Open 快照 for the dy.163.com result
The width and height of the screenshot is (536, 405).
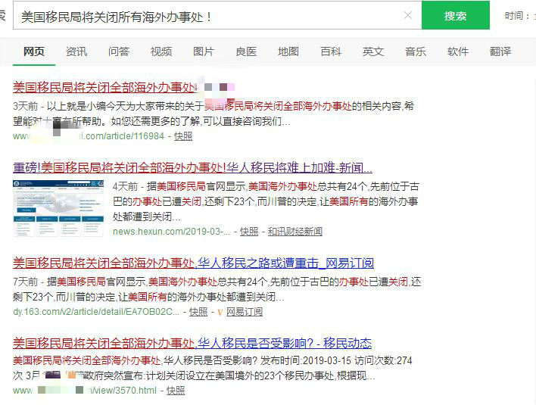tap(198, 312)
